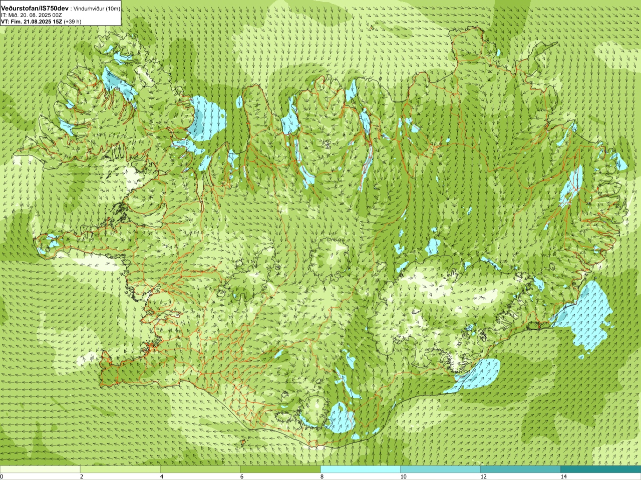Click the legend scale label '2'
641x480 pixels.
82,476
